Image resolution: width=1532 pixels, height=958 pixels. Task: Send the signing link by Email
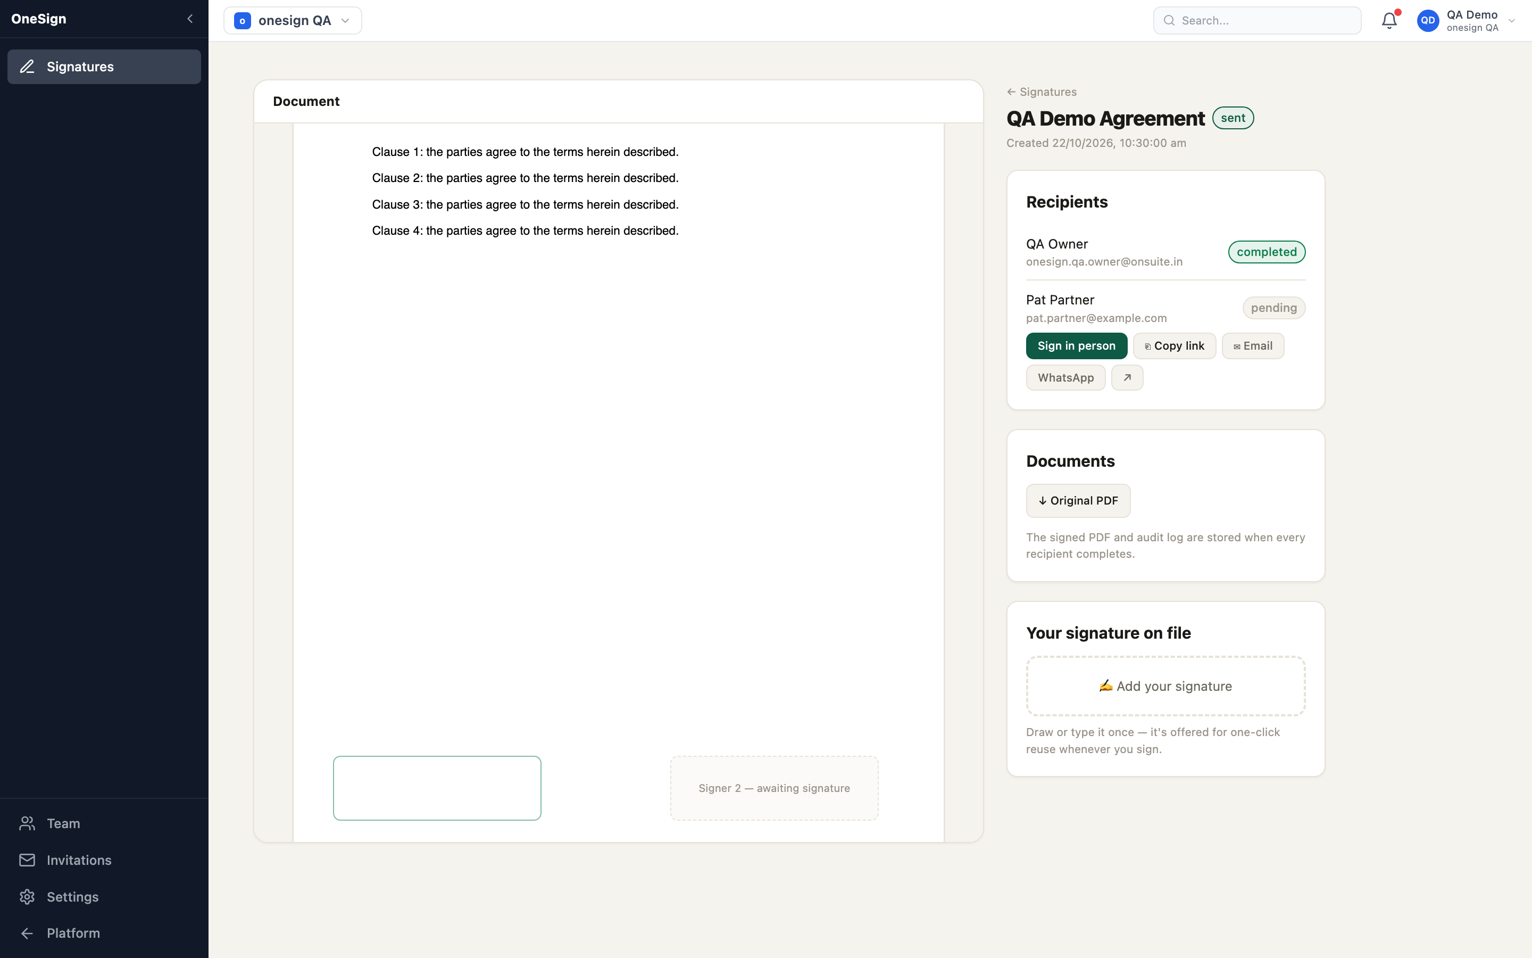(x=1253, y=346)
